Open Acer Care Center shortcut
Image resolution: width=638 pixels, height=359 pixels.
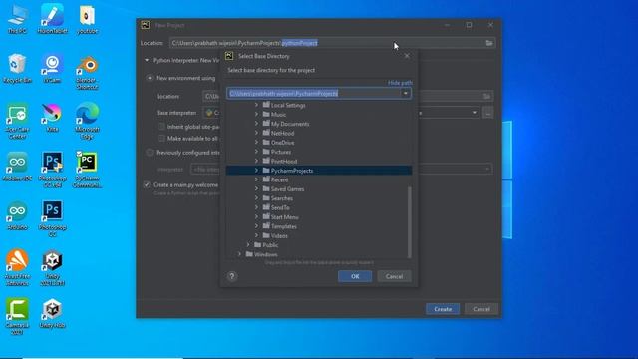click(x=17, y=121)
